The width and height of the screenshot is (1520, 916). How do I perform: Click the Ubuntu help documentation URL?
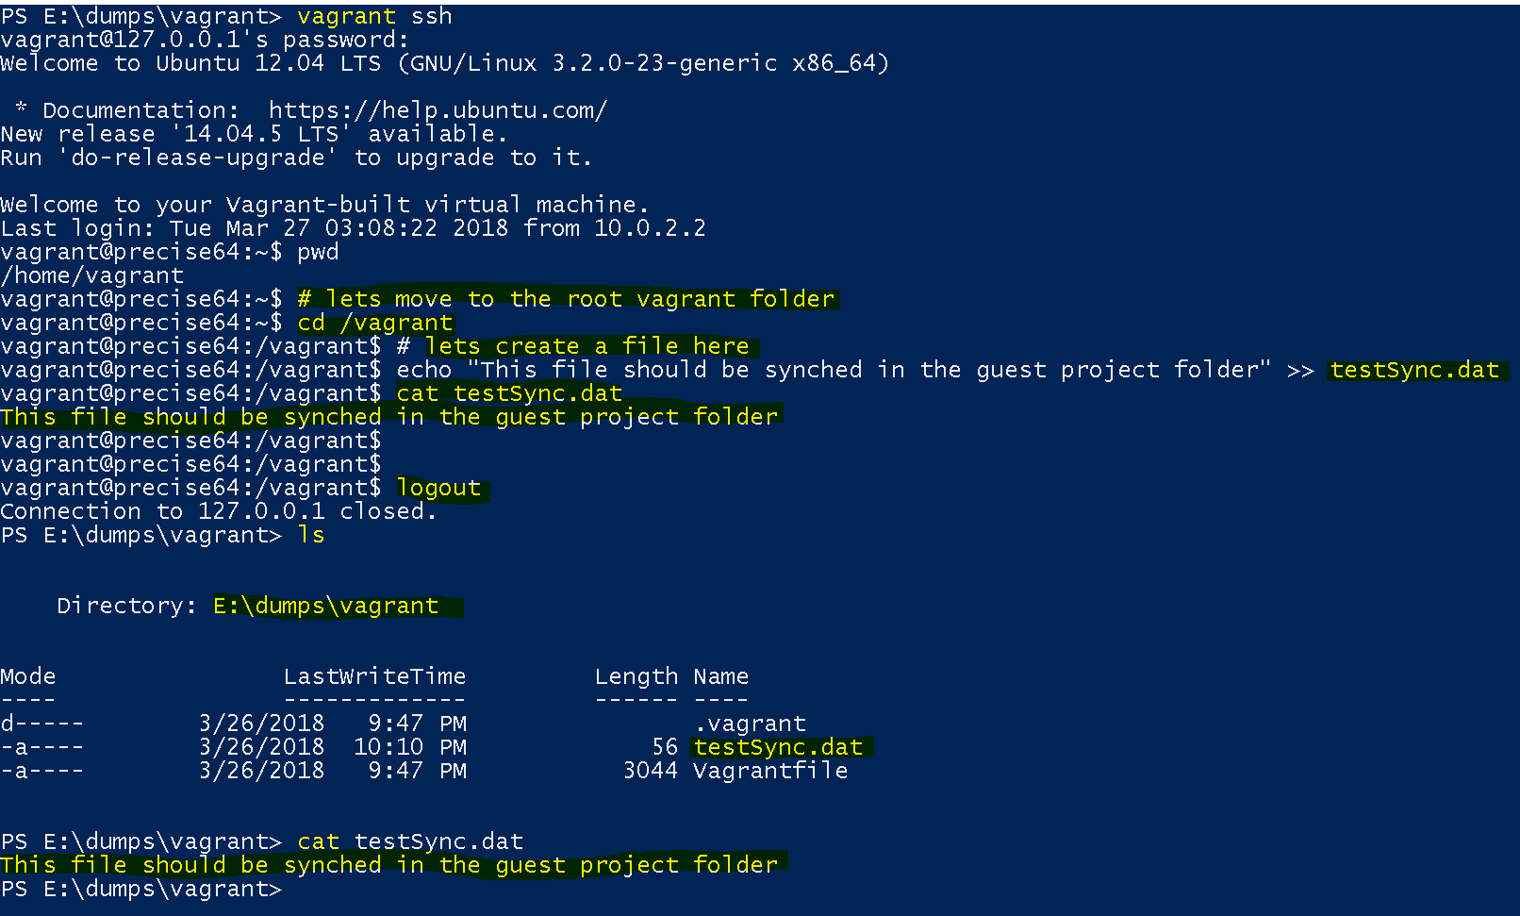click(438, 110)
